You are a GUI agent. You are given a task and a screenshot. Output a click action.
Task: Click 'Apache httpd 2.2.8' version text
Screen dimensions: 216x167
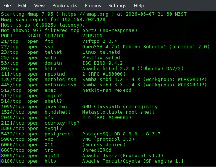click(x=108, y=69)
